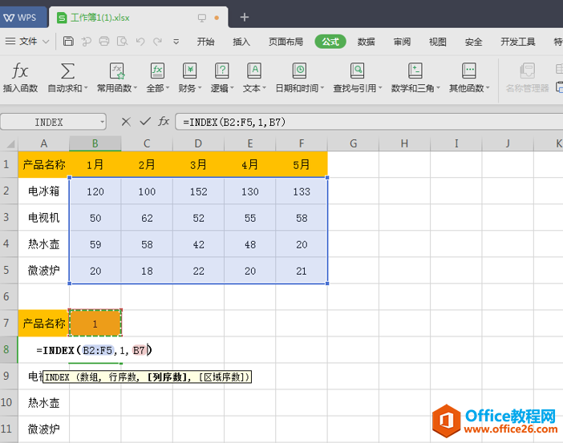Viewport: 563px width, 443px height.
Task: Confirm the formula with the checkmark icon
Action: (x=145, y=122)
